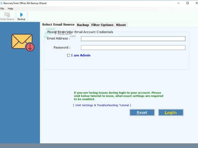Focus the Email Address input field
This screenshot has height=148, width=198.
click(x=133, y=39)
